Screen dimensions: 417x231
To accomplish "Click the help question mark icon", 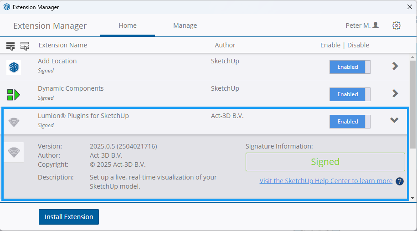I will tap(399, 181).
